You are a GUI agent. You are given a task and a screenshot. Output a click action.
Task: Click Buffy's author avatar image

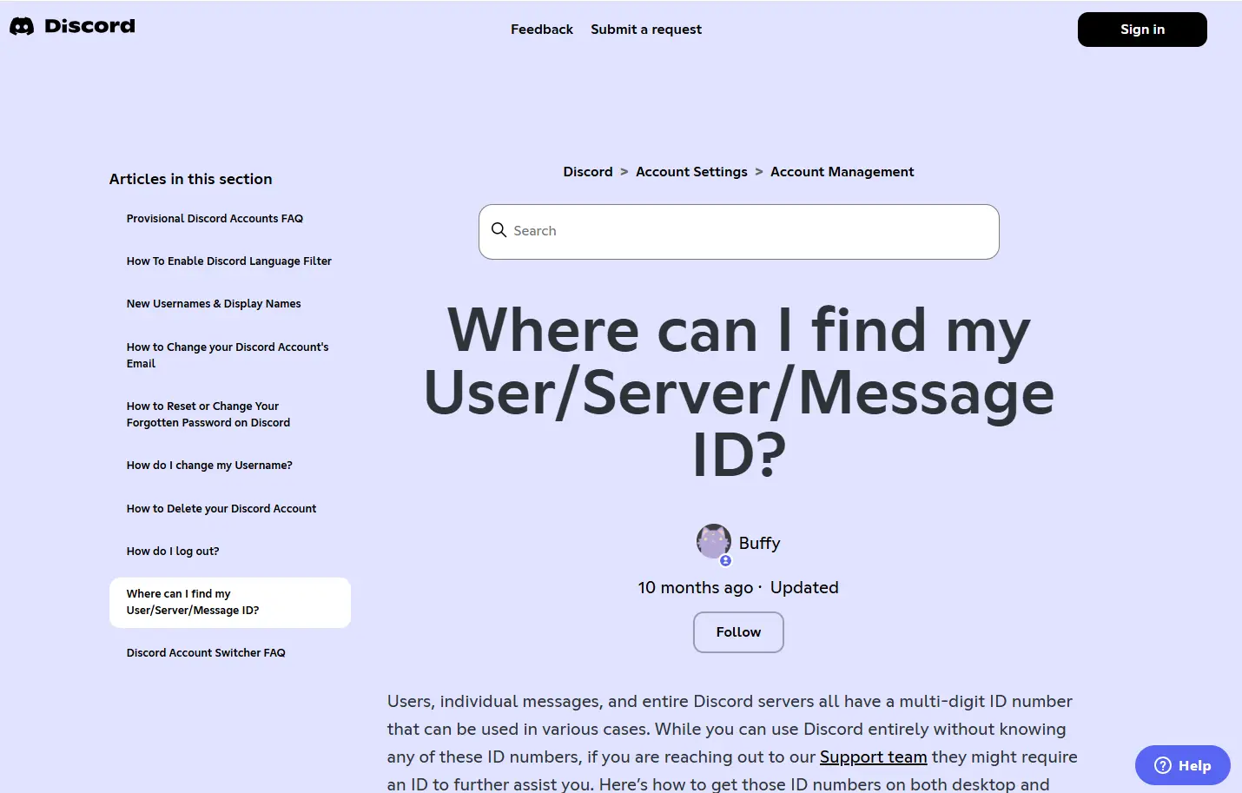point(714,541)
